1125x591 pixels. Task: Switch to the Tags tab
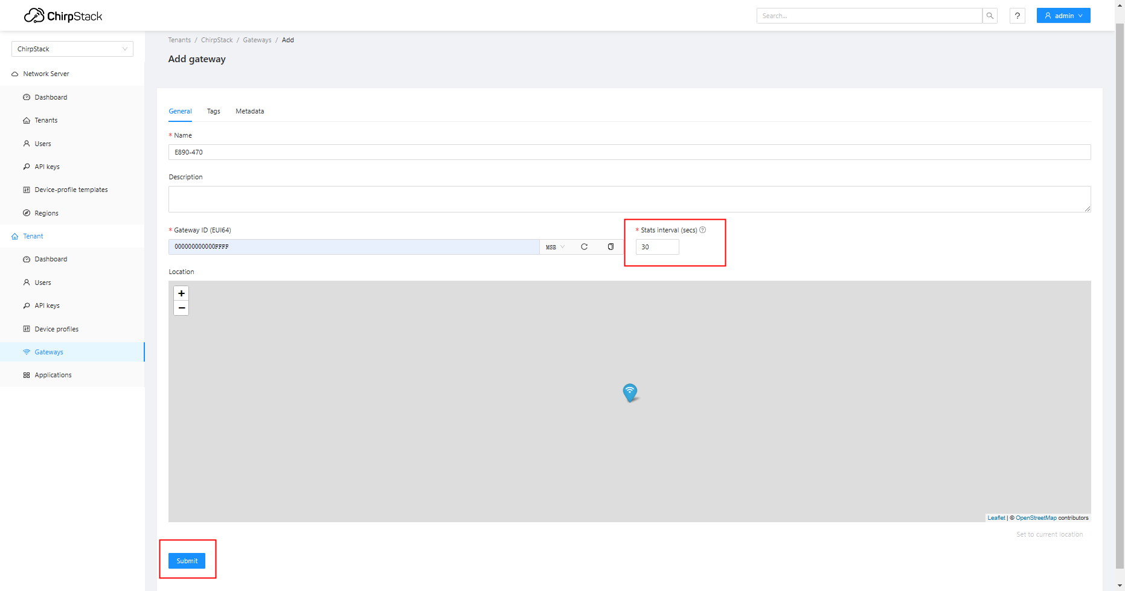(213, 111)
